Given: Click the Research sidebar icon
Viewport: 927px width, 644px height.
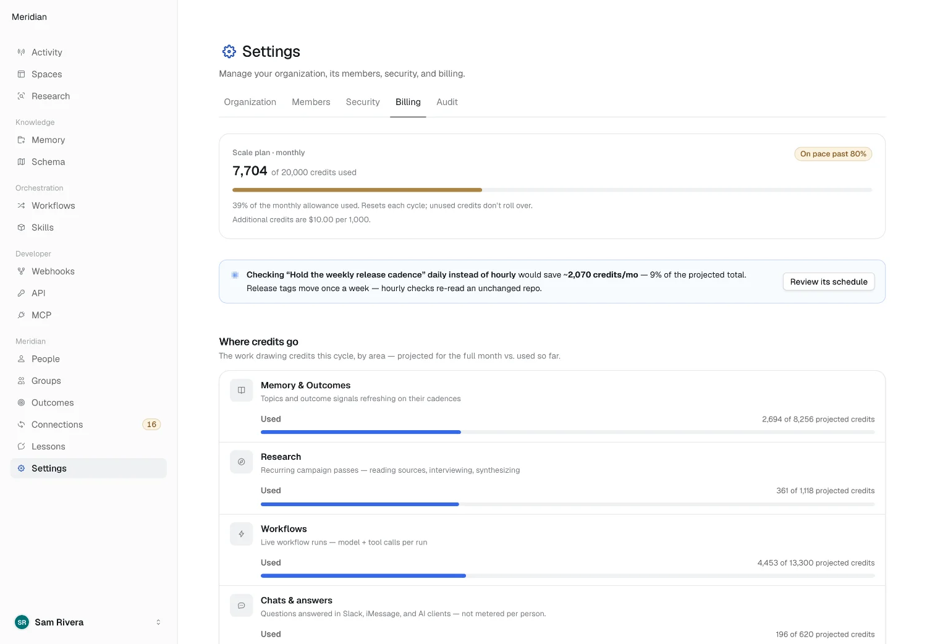Looking at the screenshot, I should (x=21, y=96).
